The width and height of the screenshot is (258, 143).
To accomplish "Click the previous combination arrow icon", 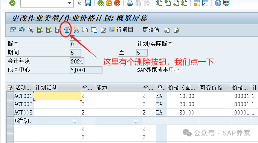I will pyautogui.click(x=167, y=30).
